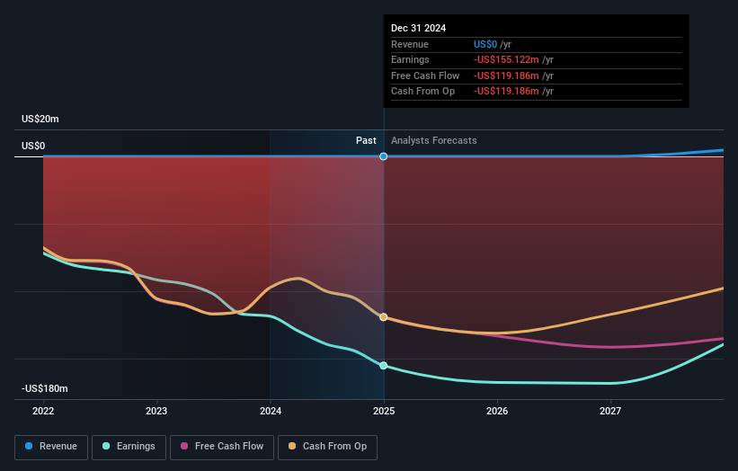Toggle the Revenue legend button
The image size is (738, 471).
coord(51,447)
